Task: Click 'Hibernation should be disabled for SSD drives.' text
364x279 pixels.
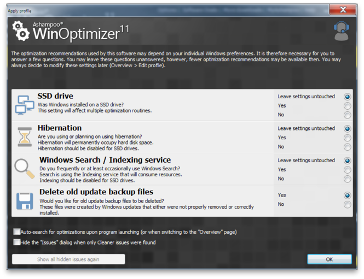Action: click(88, 149)
